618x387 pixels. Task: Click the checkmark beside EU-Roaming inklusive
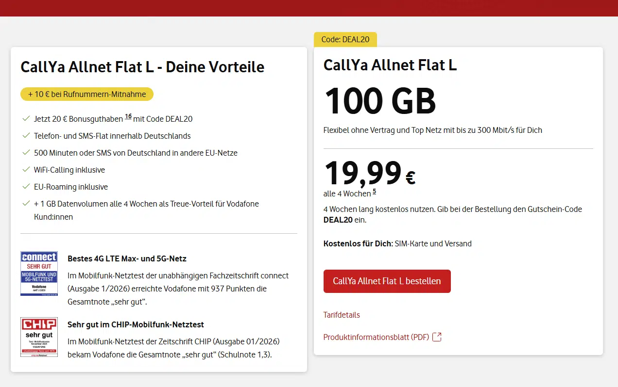tap(26, 187)
